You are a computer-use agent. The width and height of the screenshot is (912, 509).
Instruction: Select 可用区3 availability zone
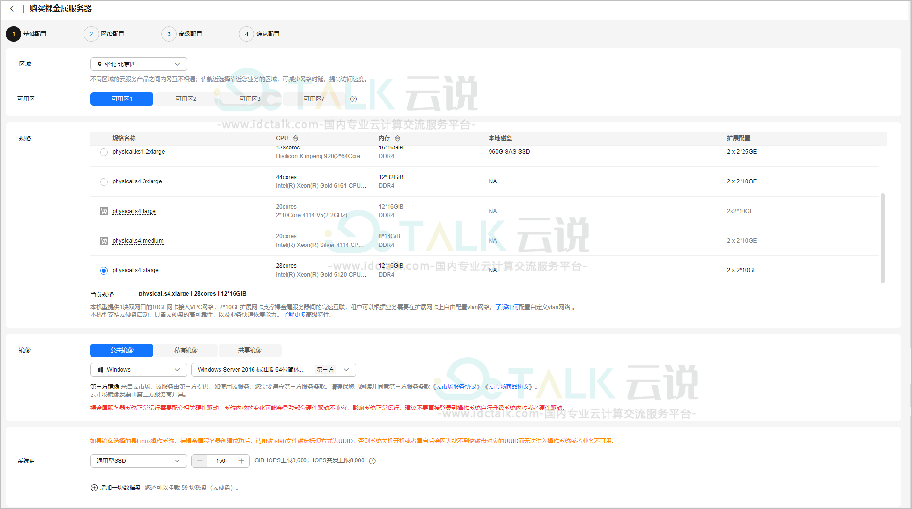pos(250,99)
